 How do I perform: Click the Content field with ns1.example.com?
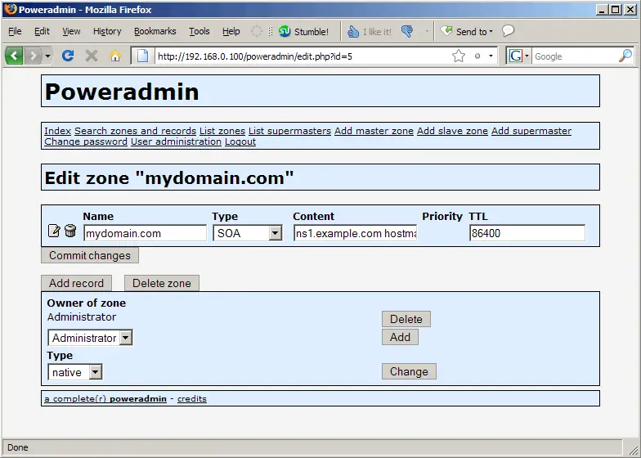[355, 233]
